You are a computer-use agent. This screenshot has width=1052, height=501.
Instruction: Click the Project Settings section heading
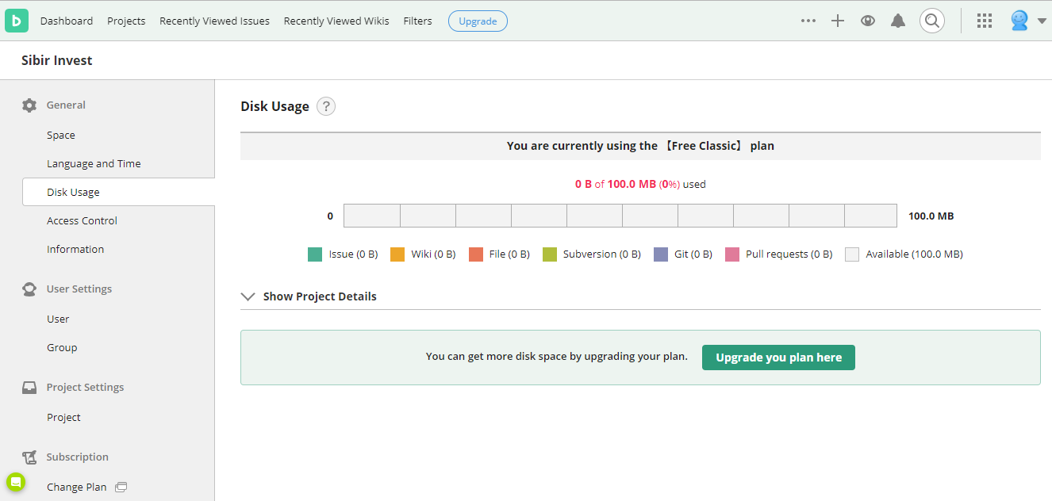[85, 388]
